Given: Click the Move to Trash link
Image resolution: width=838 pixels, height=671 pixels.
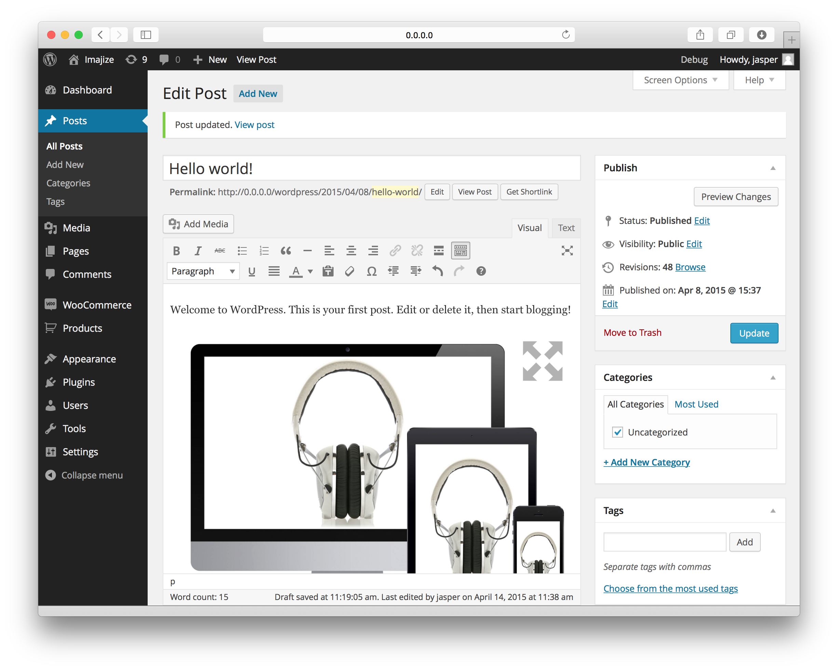Looking at the screenshot, I should [632, 333].
